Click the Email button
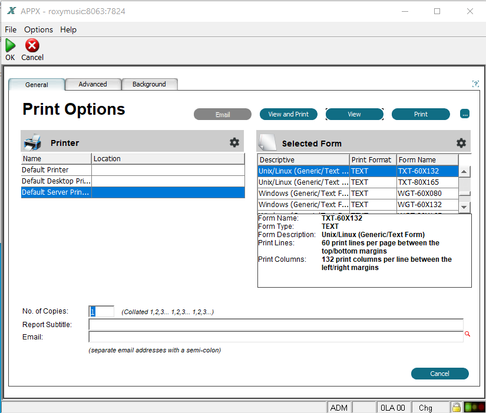 pyautogui.click(x=223, y=114)
